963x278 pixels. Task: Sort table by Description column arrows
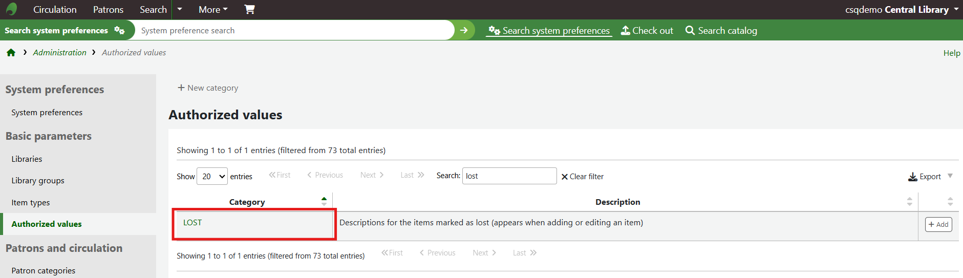[x=909, y=202]
